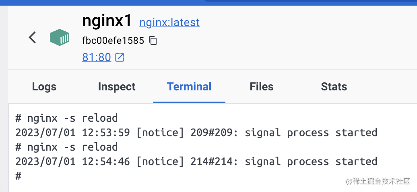Open the Files tab
This screenshot has width=417, height=192.
261,87
